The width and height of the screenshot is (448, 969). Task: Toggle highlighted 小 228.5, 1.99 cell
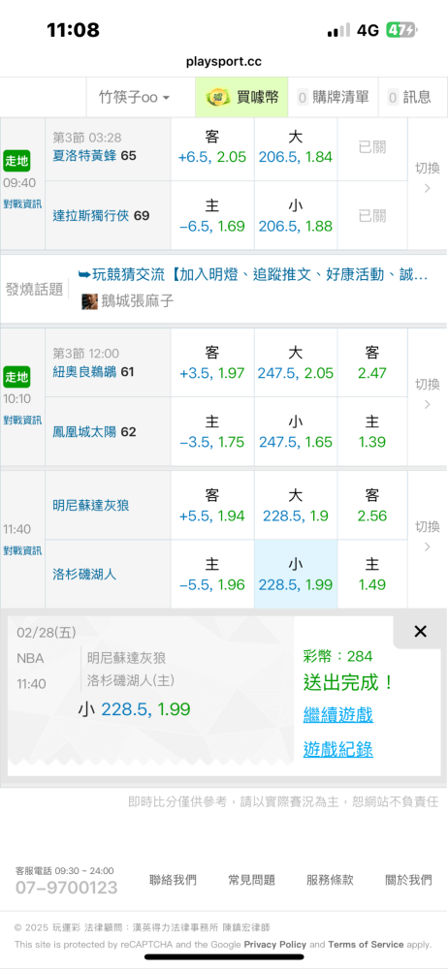point(296,574)
